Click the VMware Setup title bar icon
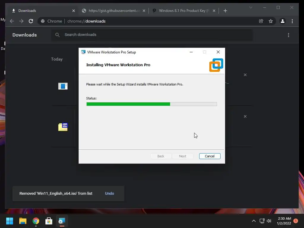The height and width of the screenshot is (228, 304). point(83,52)
